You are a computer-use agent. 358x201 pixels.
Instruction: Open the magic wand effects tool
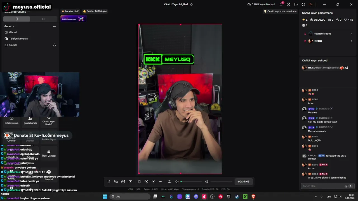pyautogui.click(x=109, y=181)
